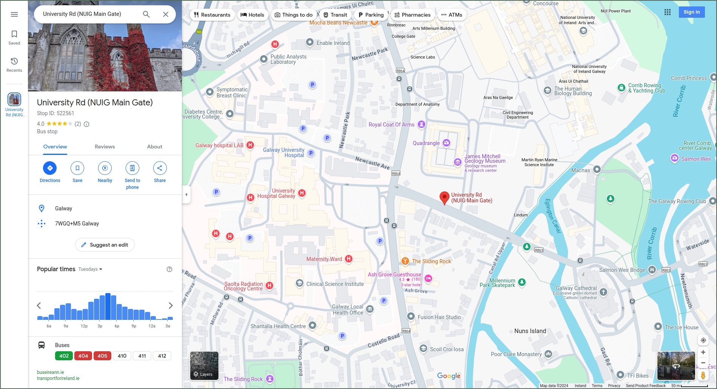Go to previous day in popular times
The width and height of the screenshot is (717, 389).
(x=39, y=306)
